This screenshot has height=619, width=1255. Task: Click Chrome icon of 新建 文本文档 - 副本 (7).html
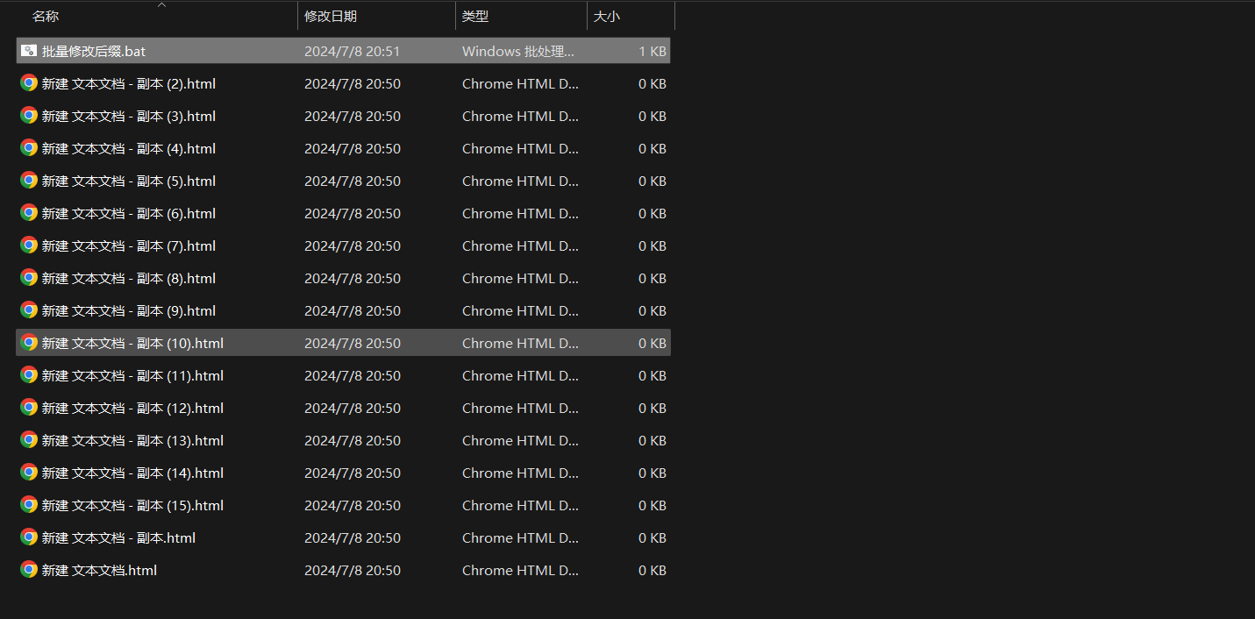click(x=29, y=245)
